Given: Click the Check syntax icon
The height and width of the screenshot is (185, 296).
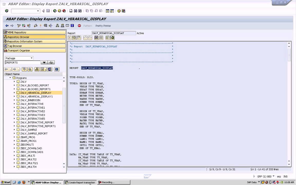Looking at the screenshot, I should pyautogui.click(x=35, y=25).
